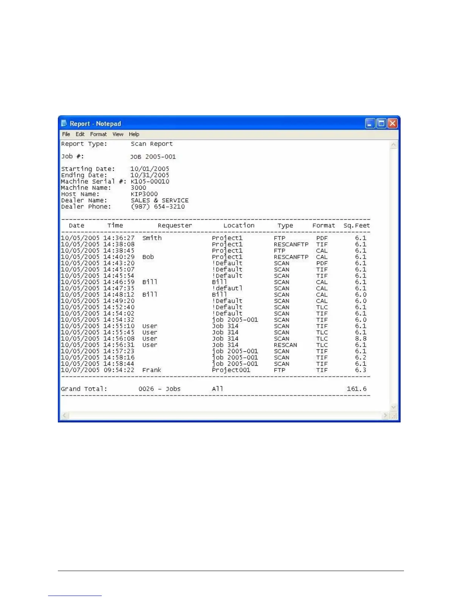This screenshot has height=599, width=463.
Task: Click the 'Scan Report' text
Action: coord(152,144)
